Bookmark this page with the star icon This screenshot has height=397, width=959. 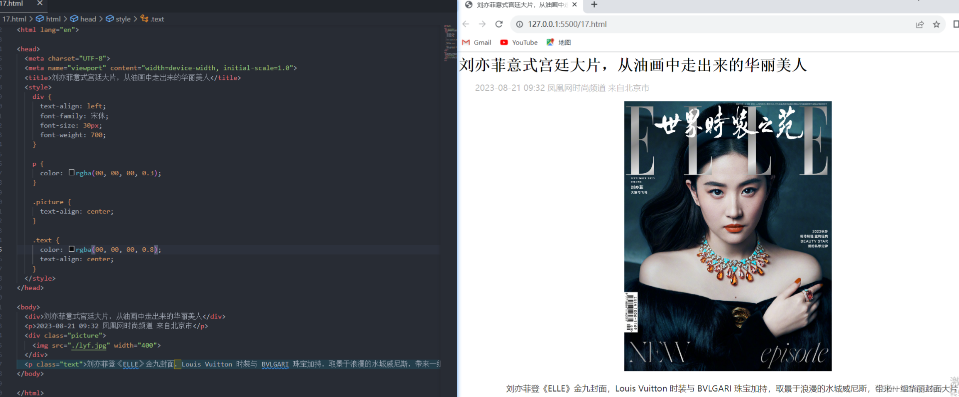coord(937,24)
